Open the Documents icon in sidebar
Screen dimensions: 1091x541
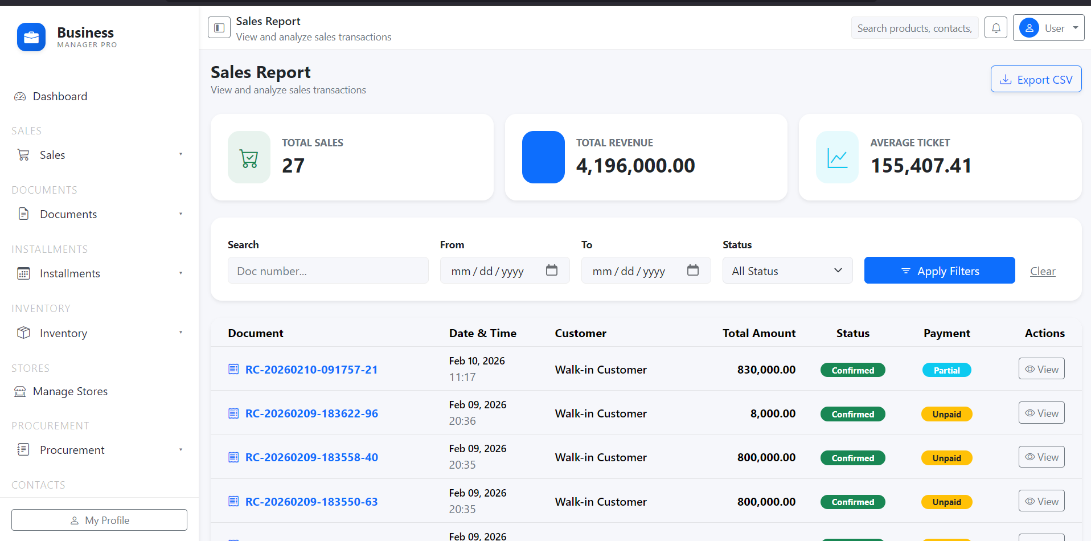pos(23,214)
